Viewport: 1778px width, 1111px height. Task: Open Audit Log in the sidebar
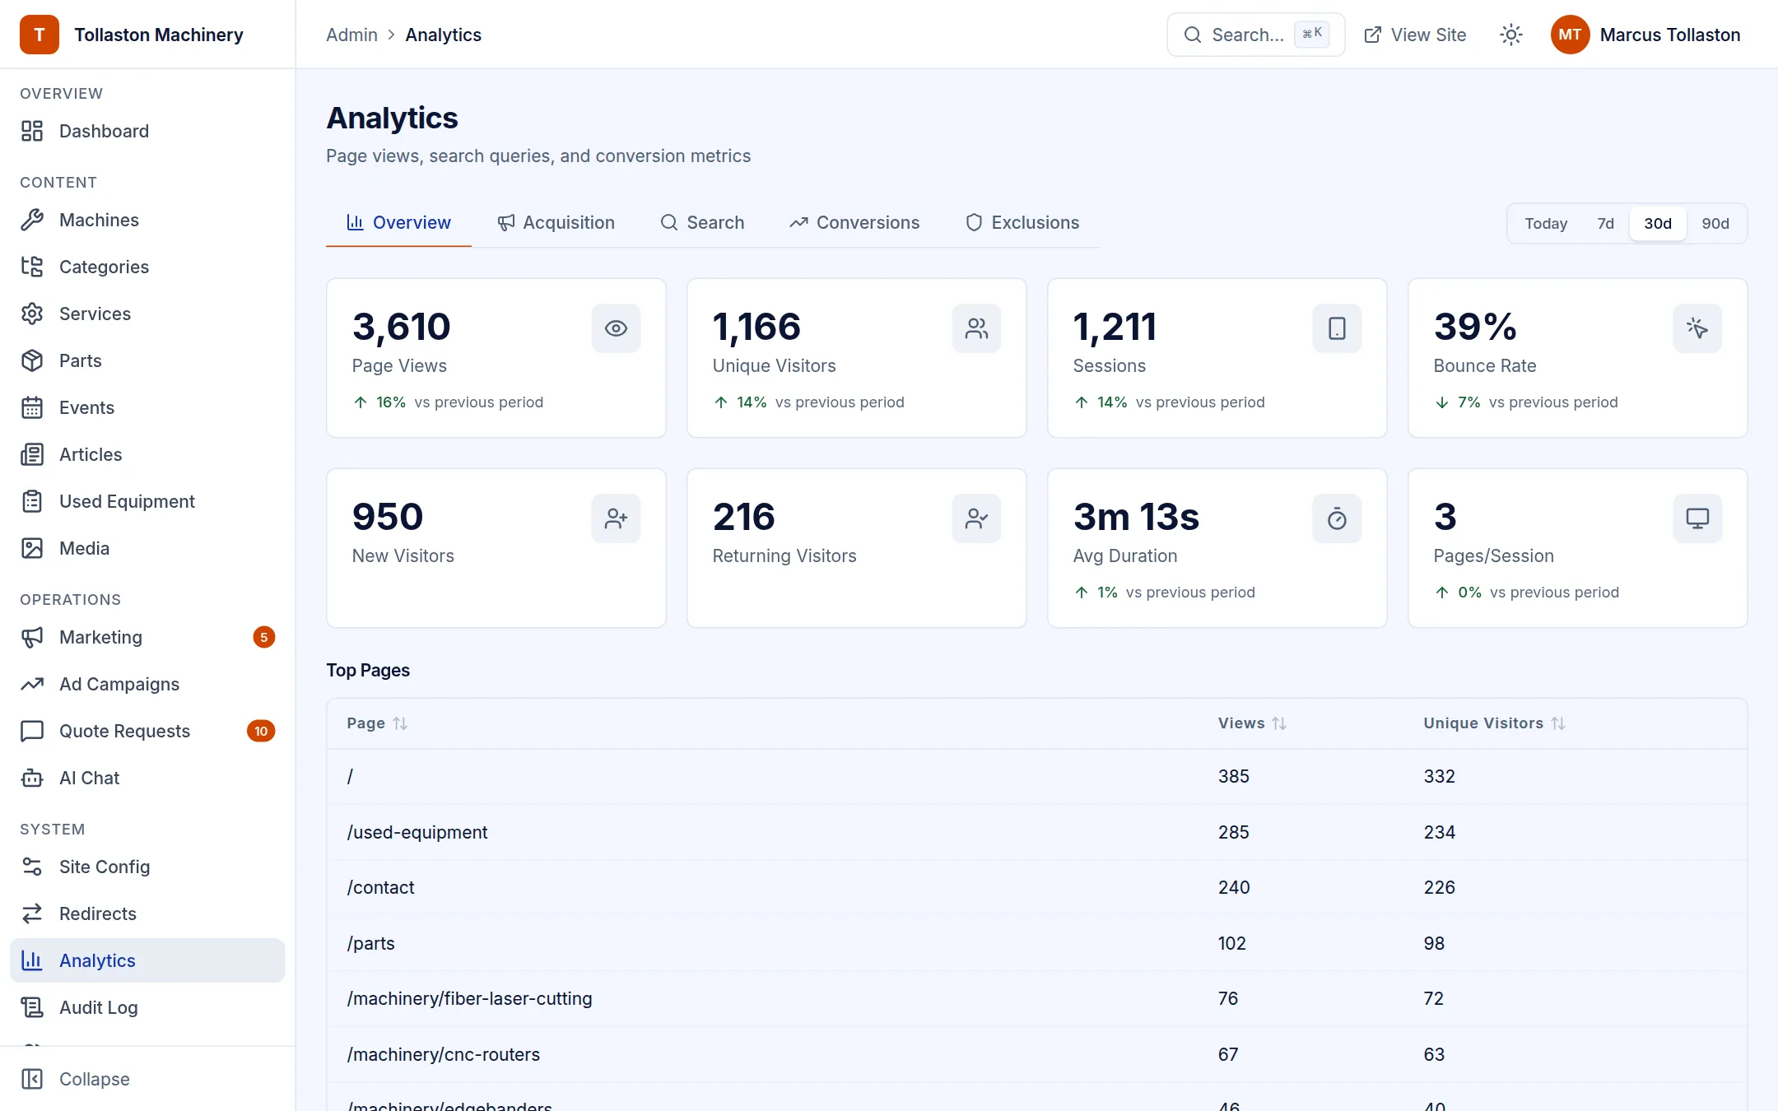click(x=147, y=1007)
